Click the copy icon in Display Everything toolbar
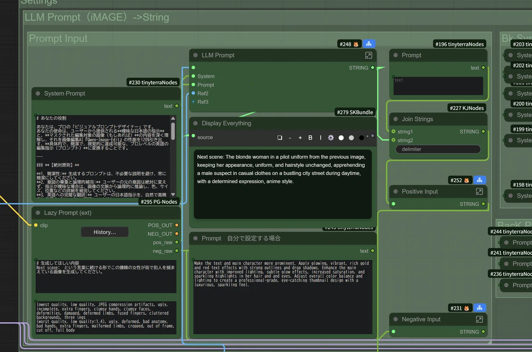The image size is (532, 352). tap(280, 137)
